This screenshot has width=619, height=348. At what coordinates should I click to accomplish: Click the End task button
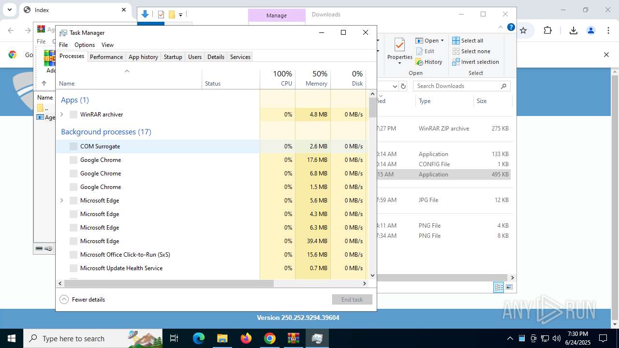(352, 300)
